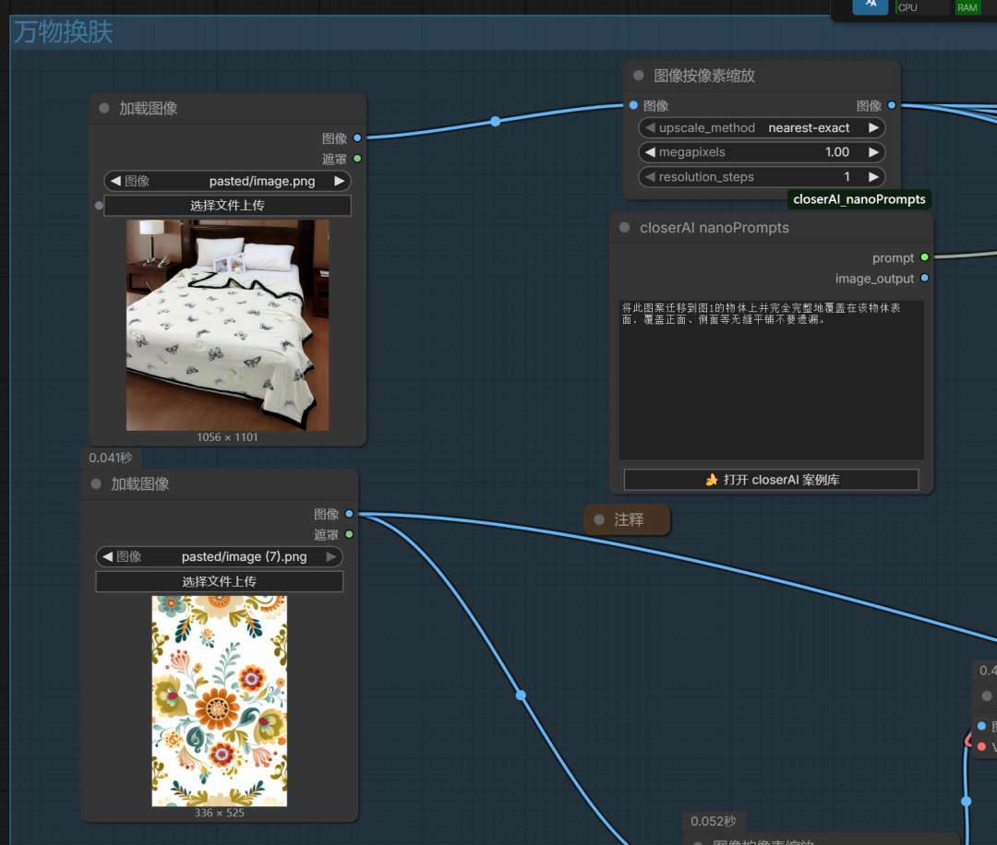Toggle the 注释 note node dot
Screen dimensions: 997x845
[599, 519]
